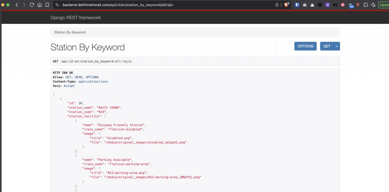Click the green Update button
Viewport: 389px width, 192px height.
tap(383, 5)
